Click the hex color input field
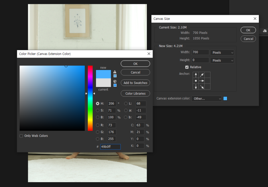The width and height of the screenshot is (268, 187). (x=110, y=147)
